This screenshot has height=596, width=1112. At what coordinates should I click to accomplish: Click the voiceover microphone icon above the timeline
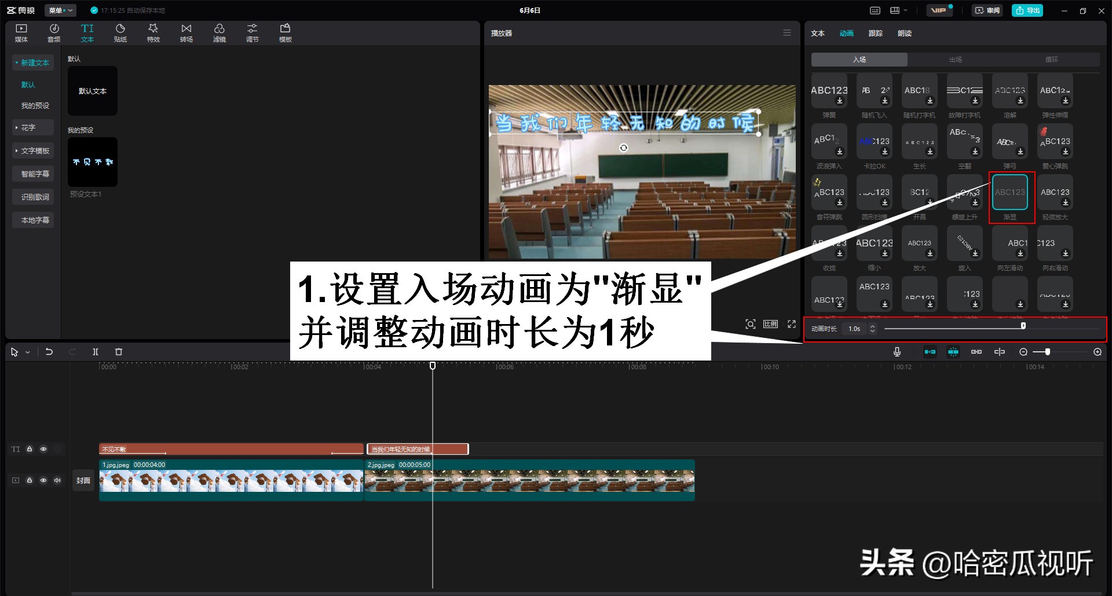click(897, 351)
